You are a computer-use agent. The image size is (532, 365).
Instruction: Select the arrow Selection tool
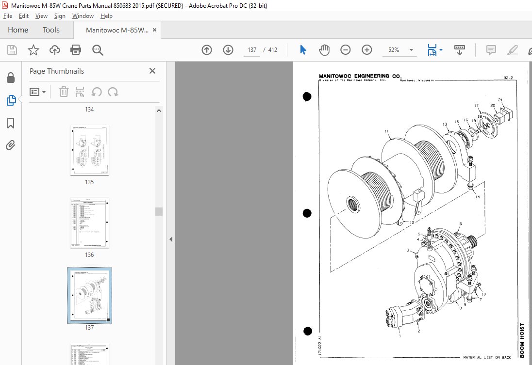[303, 50]
